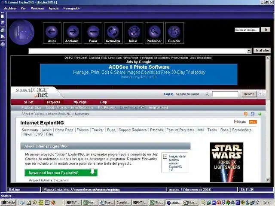This screenshot has height=206, width=275.
Task: Open the Top Projects link
Action: coord(107,108)
